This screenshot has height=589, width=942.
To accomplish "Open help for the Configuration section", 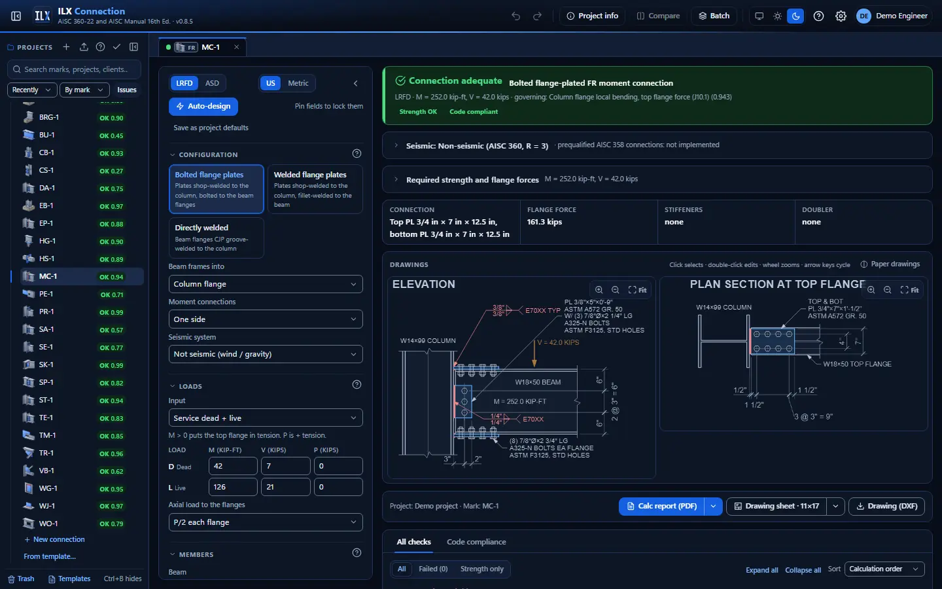I will pyautogui.click(x=357, y=154).
